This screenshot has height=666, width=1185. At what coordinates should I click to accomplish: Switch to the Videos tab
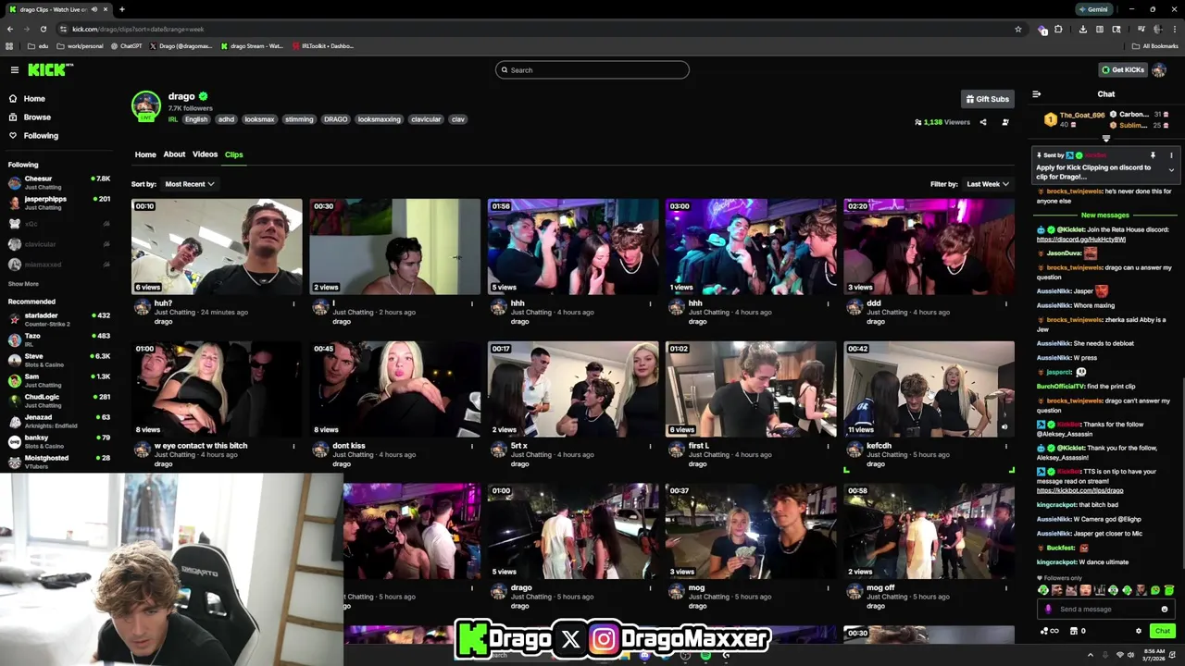205,154
